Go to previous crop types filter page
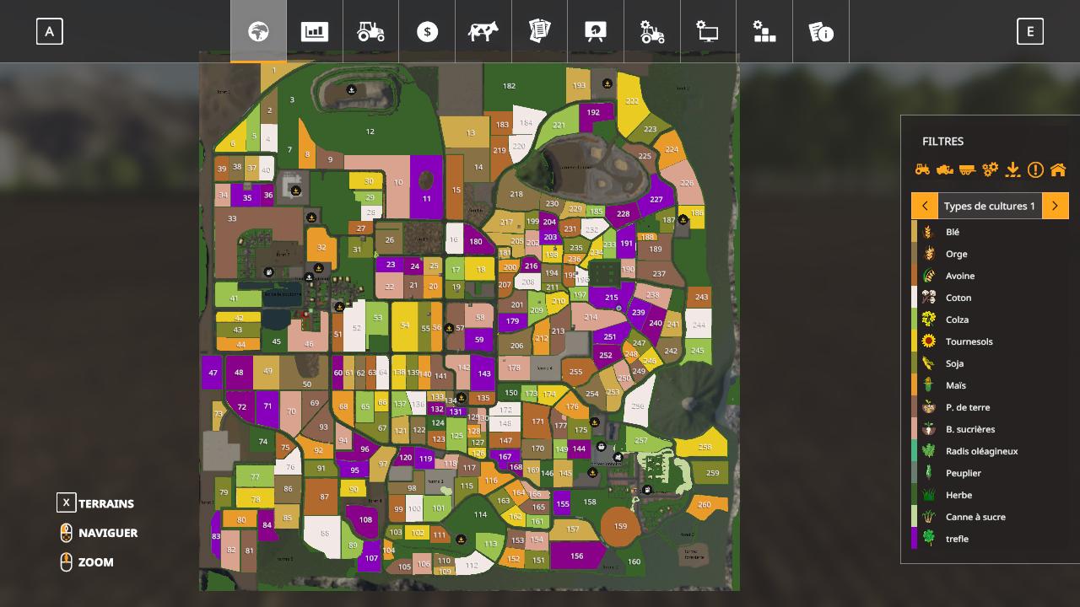This screenshot has height=607, width=1080. pos(925,206)
